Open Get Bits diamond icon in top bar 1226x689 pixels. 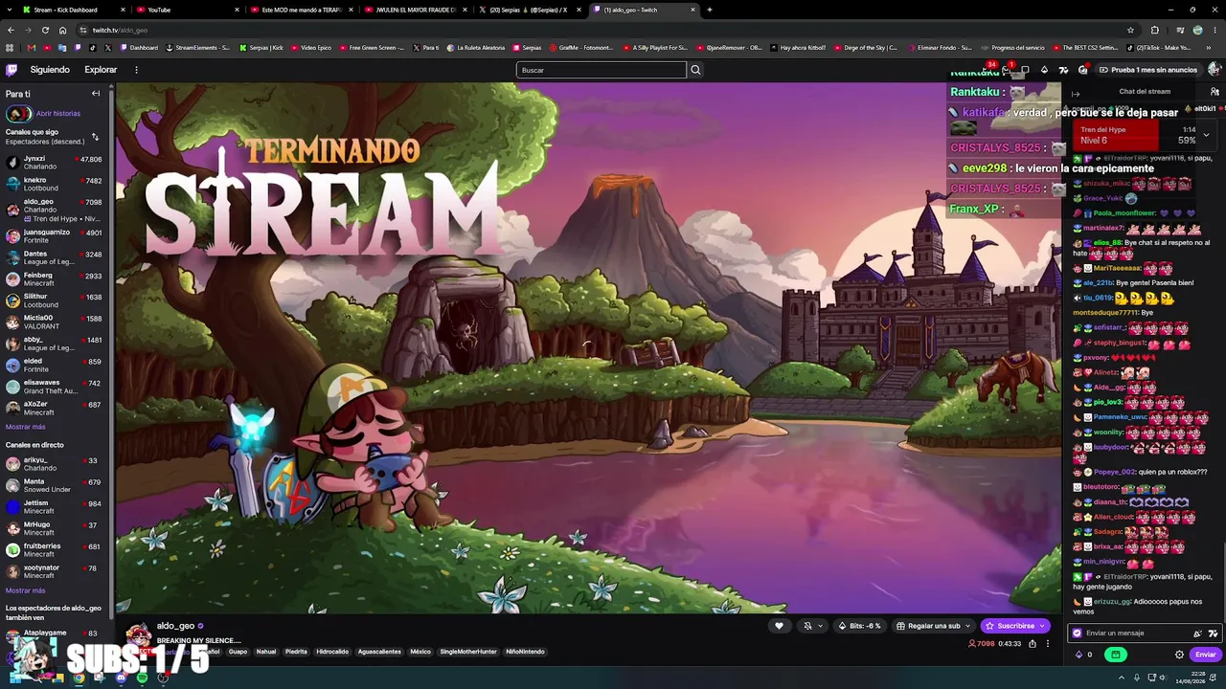pos(1044,70)
